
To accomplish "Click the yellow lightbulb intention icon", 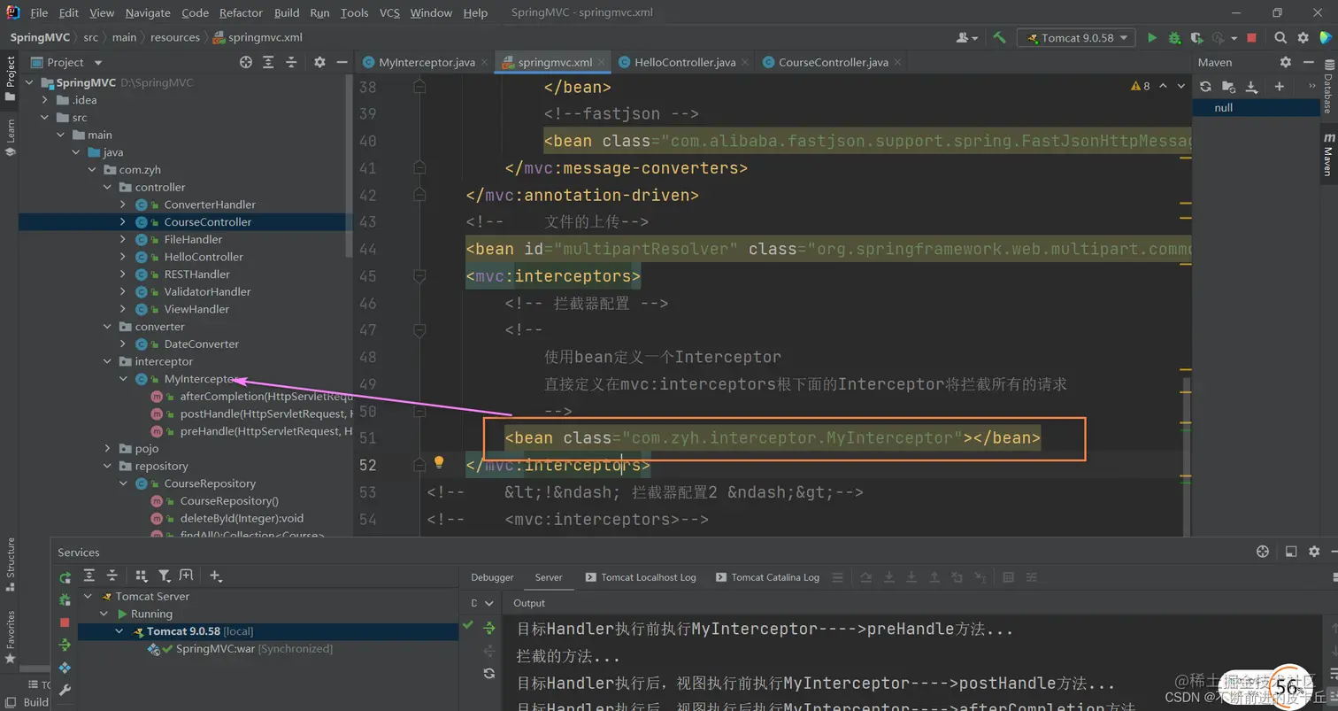I will (438, 462).
